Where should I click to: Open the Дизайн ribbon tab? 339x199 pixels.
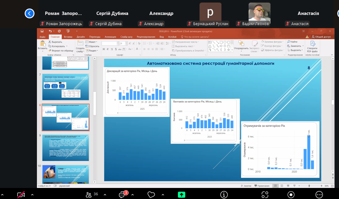click(x=81, y=37)
